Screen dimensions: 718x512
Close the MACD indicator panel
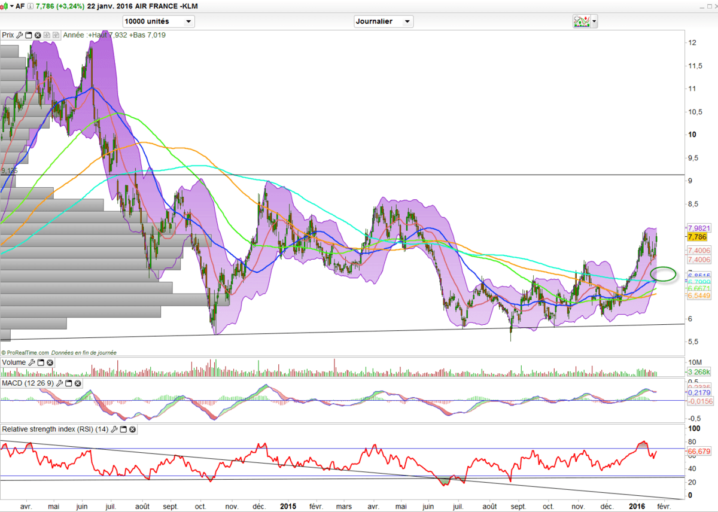point(77,383)
